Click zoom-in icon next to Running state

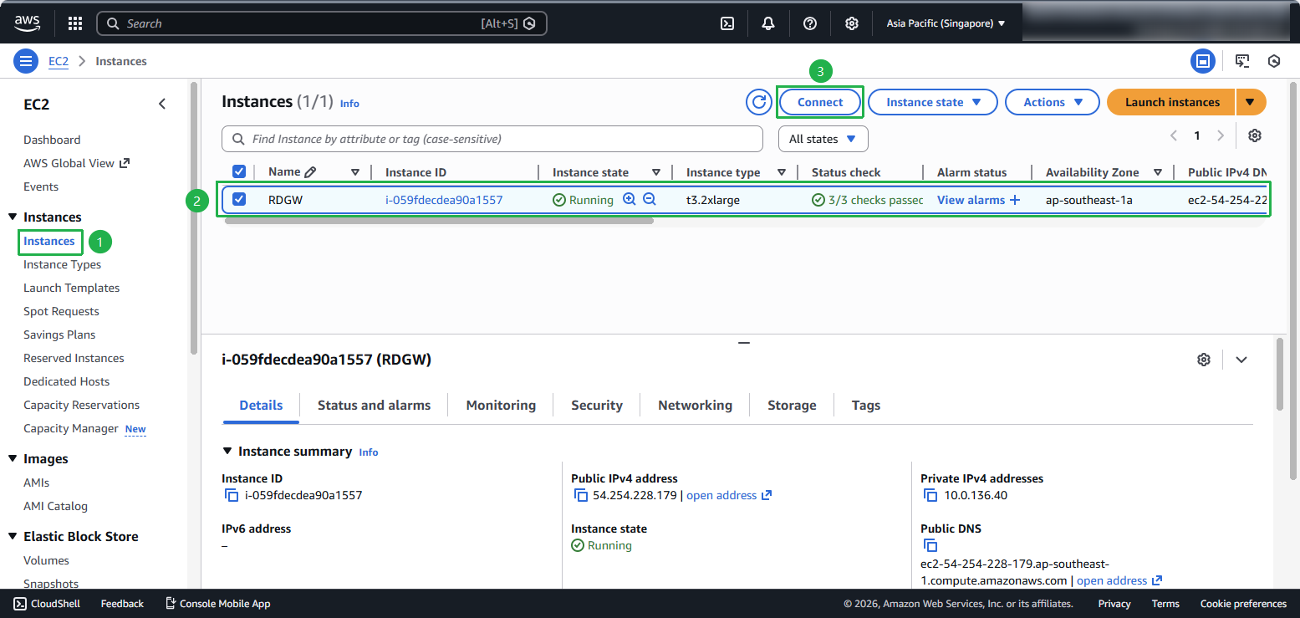(x=630, y=200)
